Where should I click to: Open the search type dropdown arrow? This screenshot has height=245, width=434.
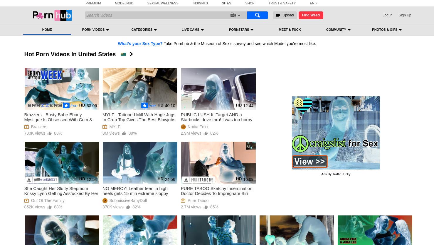(x=239, y=16)
